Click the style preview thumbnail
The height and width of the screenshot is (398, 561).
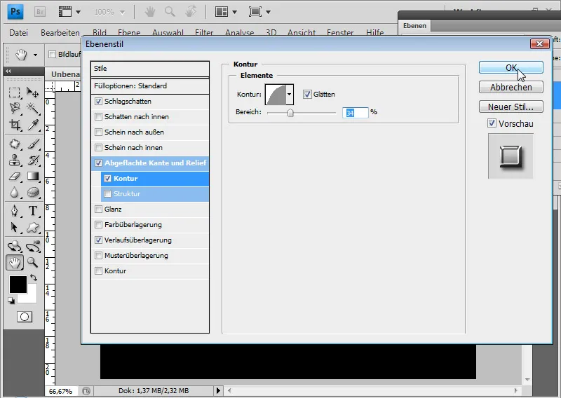pos(511,156)
